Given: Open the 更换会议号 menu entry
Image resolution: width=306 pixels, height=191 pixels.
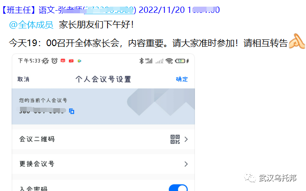Looking at the screenshot, I should coord(103,164).
